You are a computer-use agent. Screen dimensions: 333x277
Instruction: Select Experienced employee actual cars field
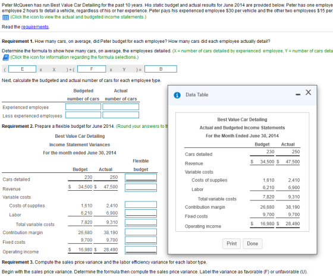pyautogui.click(x=121, y=106)
